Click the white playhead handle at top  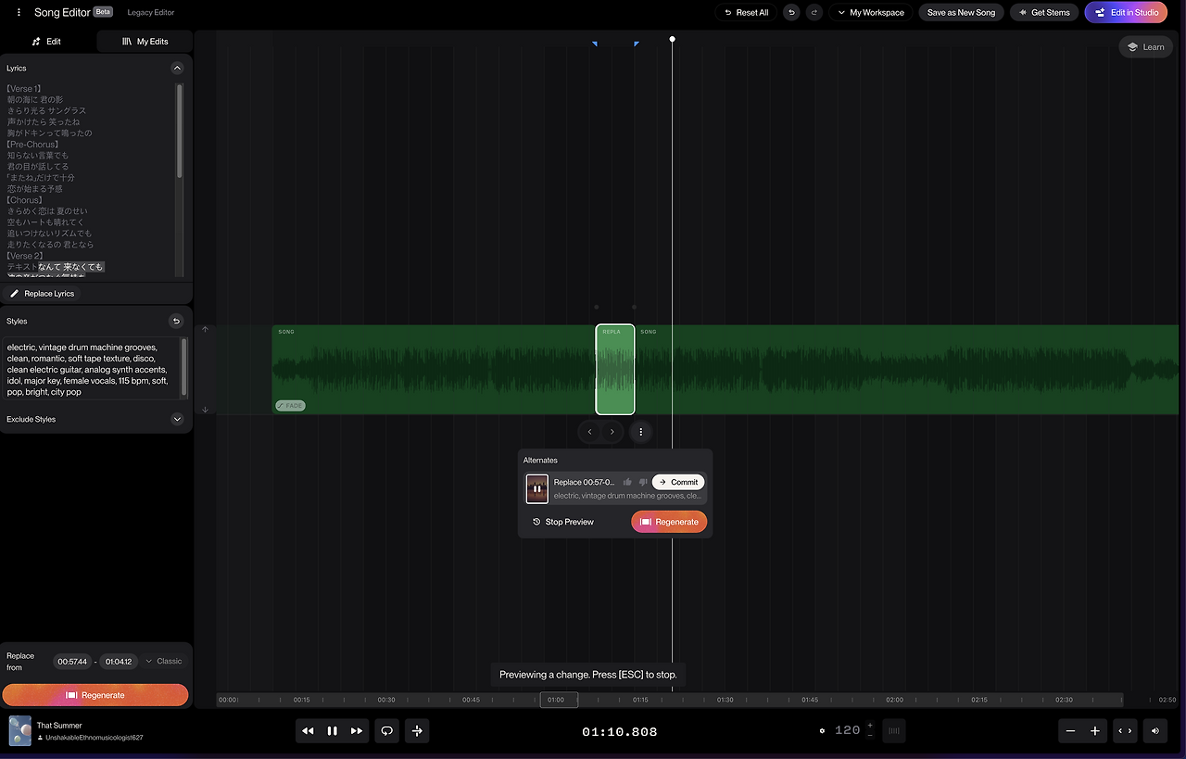pos(673,39)
